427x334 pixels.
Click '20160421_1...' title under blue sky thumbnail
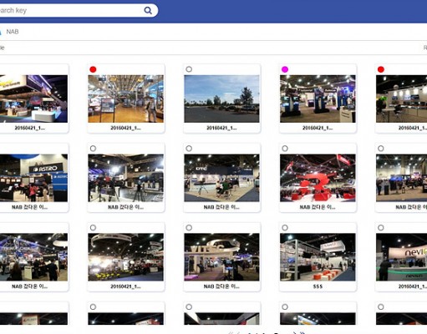[x=221, y=128]
